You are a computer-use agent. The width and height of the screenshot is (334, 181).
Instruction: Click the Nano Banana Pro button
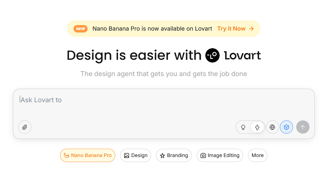[x=88, y=155]
